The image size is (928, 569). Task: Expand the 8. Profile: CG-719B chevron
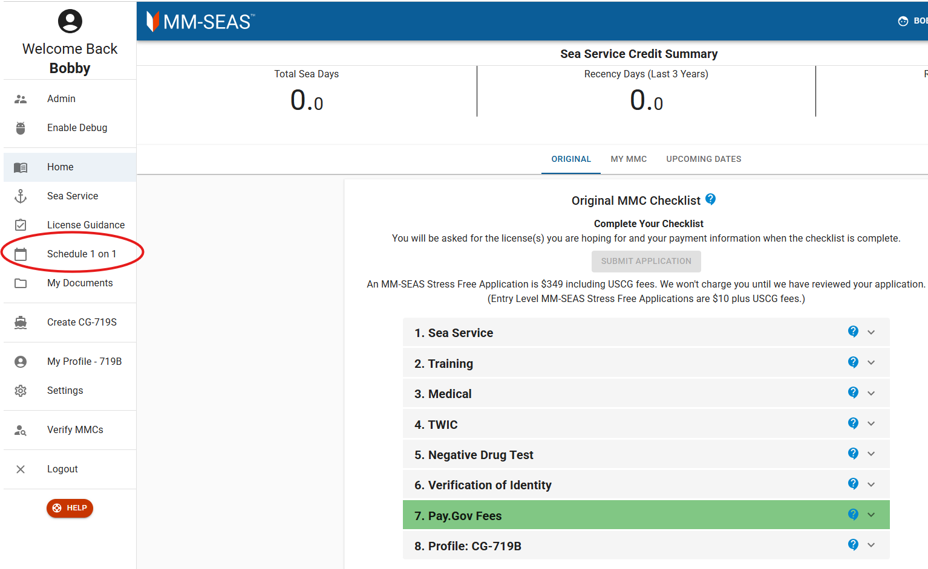click(871, 545)
